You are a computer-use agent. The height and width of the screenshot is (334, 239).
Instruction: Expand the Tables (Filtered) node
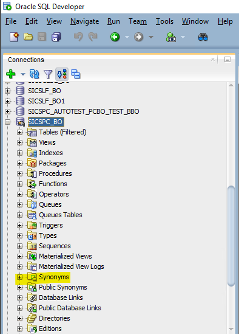(x=19, y=132)
